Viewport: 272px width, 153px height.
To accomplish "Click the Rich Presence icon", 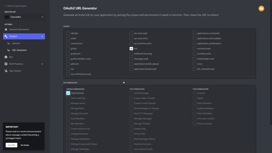I will point(6,64).
